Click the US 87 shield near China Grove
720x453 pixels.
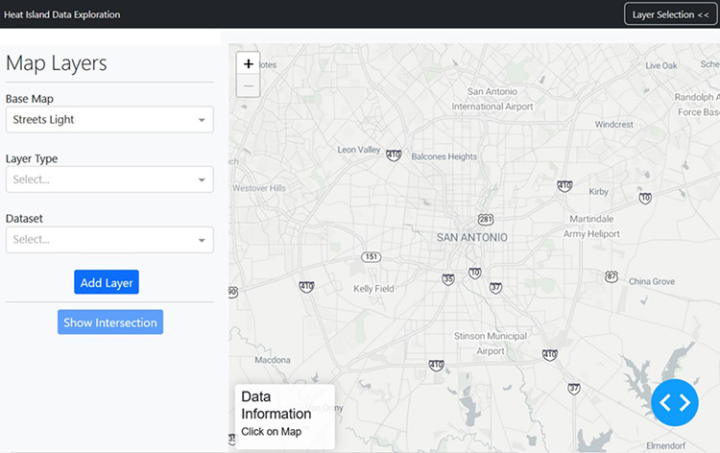pyautogui.click(x=612, y=276)
